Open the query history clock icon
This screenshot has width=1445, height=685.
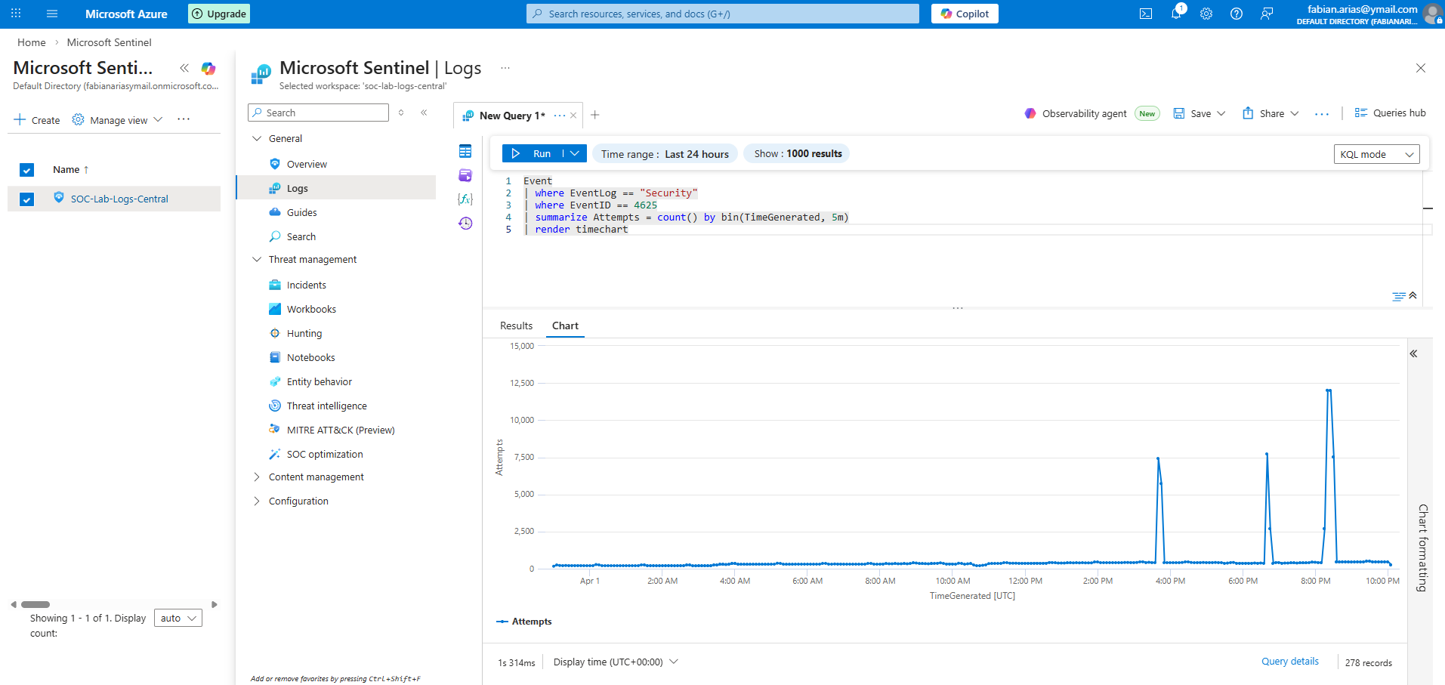coord(465,224)
